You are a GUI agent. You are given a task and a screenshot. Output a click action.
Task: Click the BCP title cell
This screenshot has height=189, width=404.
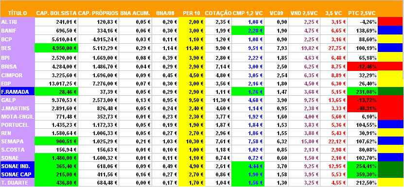pos(18,39)
